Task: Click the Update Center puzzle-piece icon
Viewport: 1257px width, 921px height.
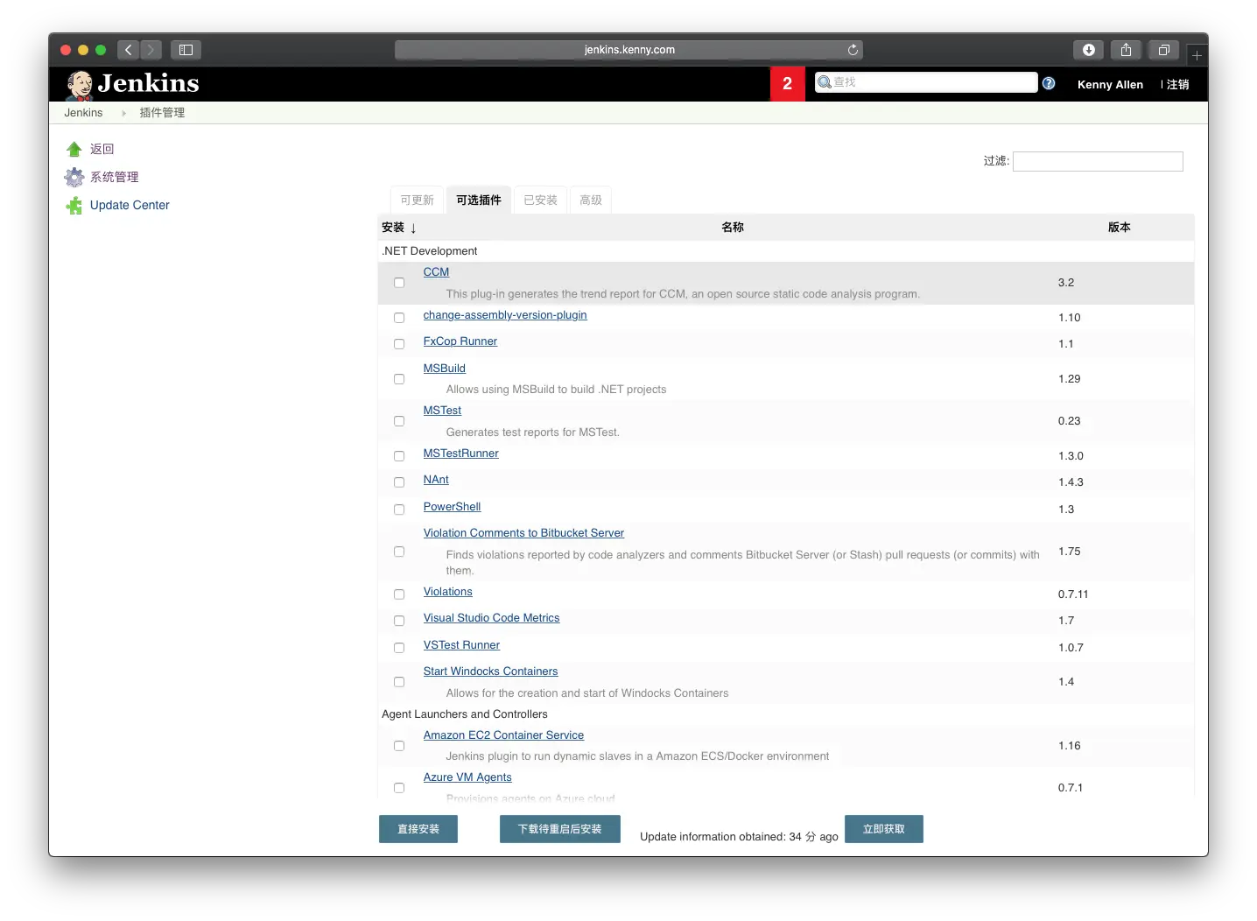Action: pyautogui.click(x=74, y=206)
